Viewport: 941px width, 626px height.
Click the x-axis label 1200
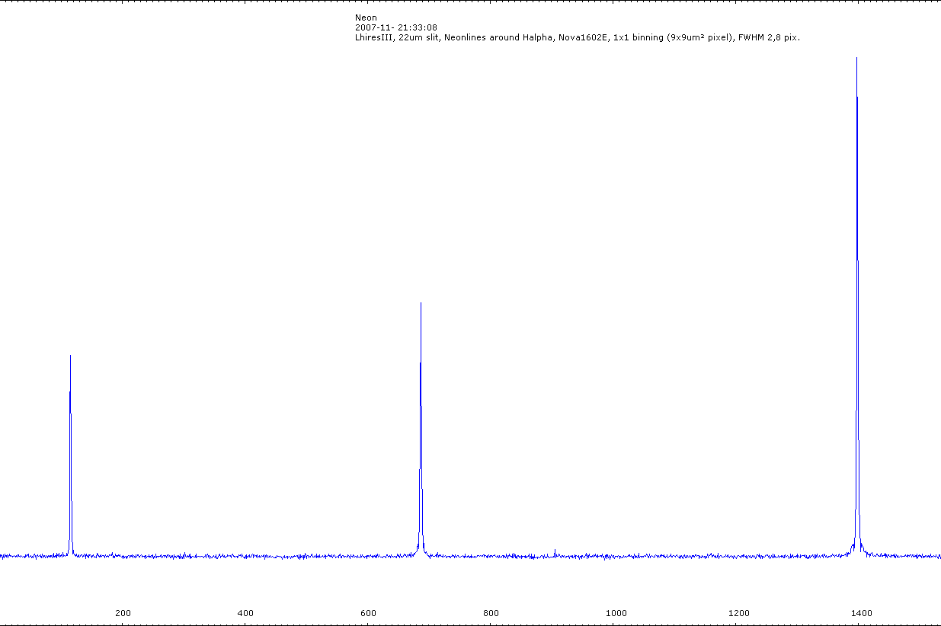[x=739, y=613]
